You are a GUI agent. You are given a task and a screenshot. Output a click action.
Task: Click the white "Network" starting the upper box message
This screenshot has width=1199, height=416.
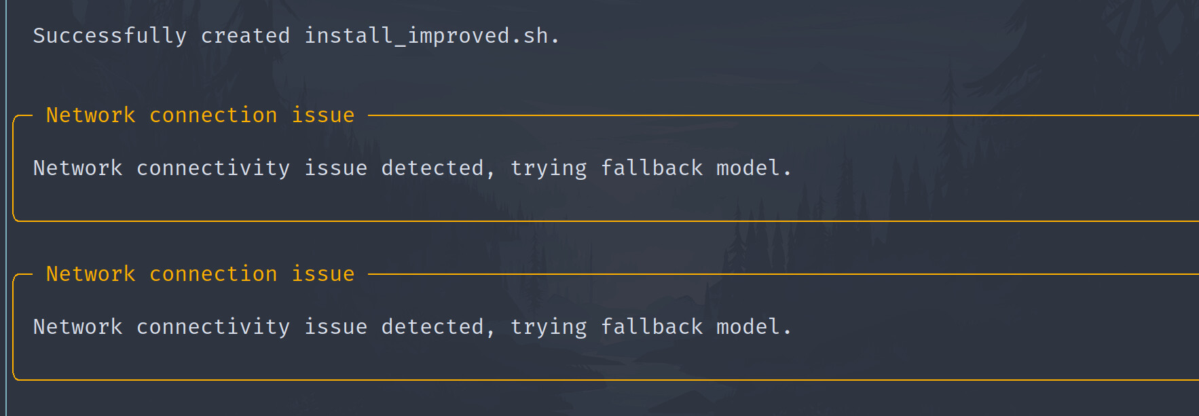(78, 168)
